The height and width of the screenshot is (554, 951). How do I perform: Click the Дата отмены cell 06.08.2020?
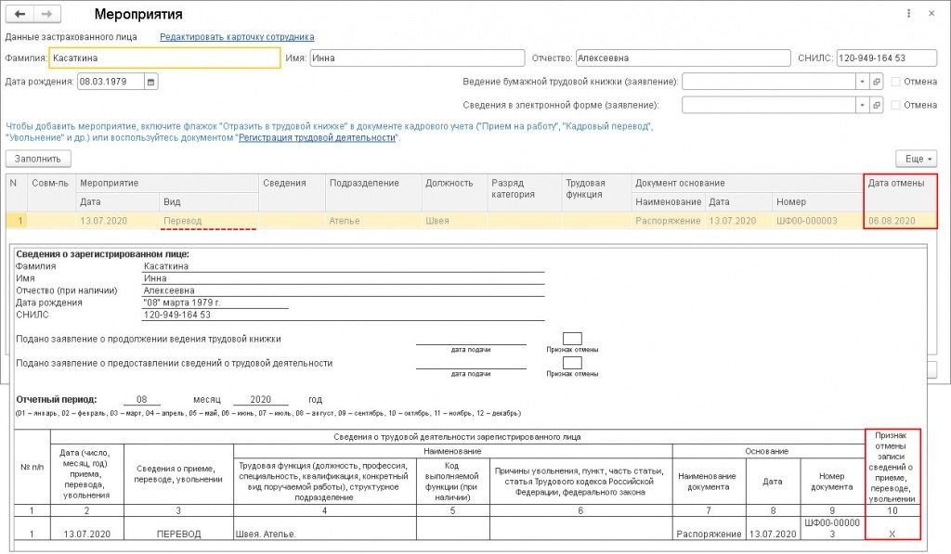892,221
